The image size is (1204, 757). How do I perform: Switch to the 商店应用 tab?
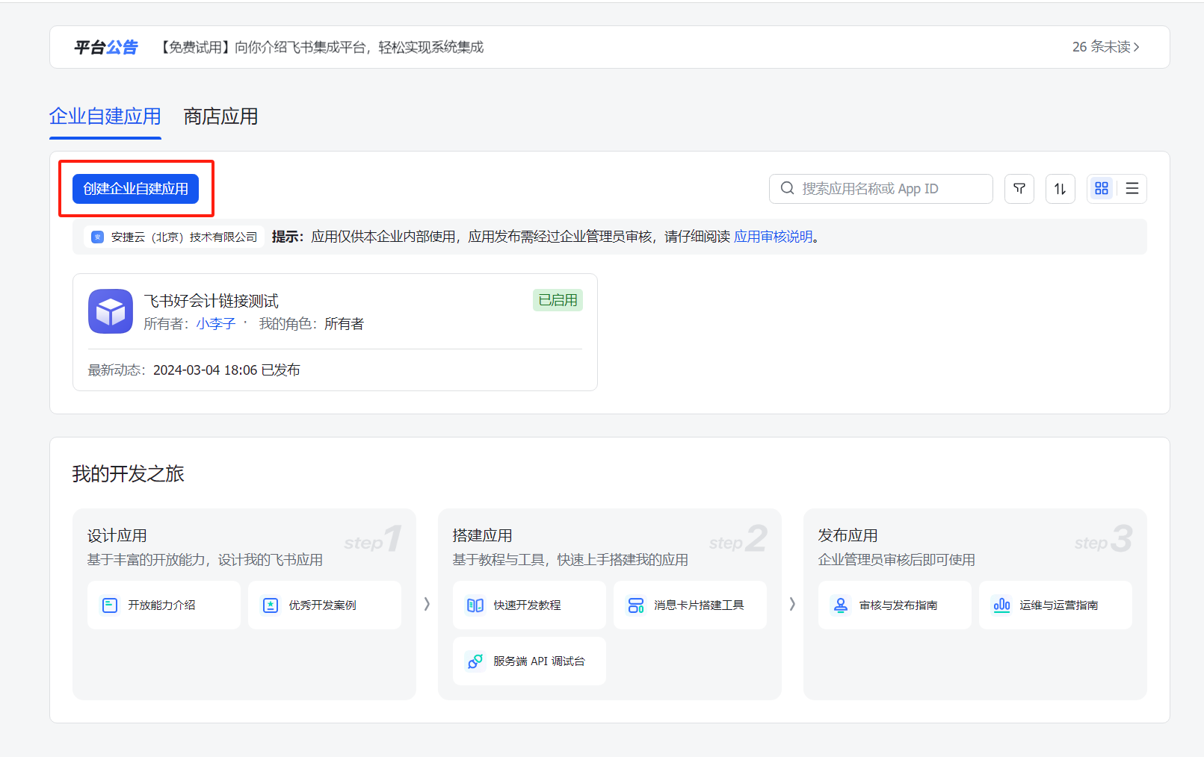[x=221, y=116]
